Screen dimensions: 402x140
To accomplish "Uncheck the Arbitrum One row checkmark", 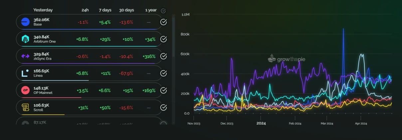I will [163, 39].
